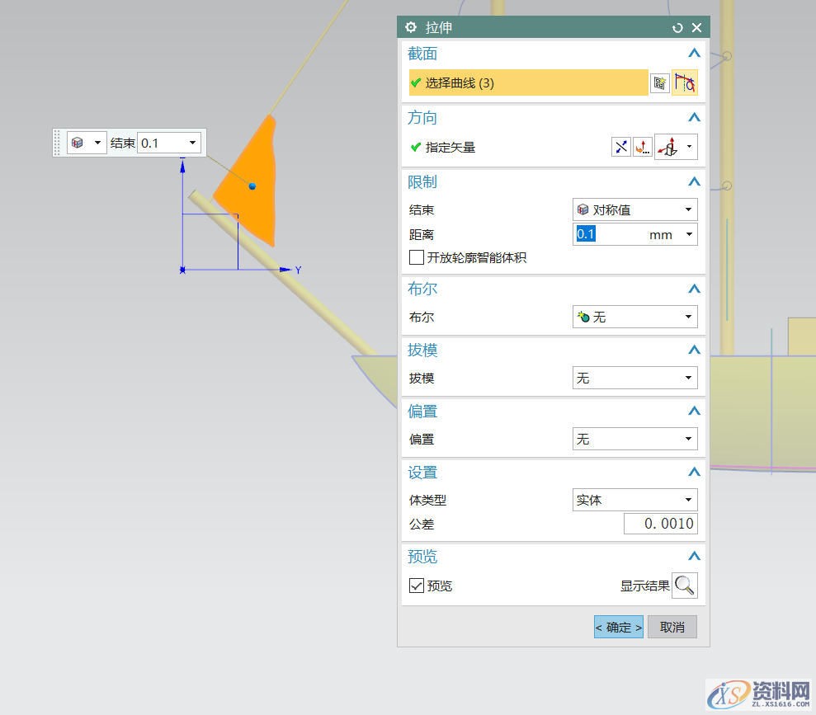Image resolution: width=816 pixels, height=715 pixels.
Task: Collapse the 限制 section
Action: 694,181
